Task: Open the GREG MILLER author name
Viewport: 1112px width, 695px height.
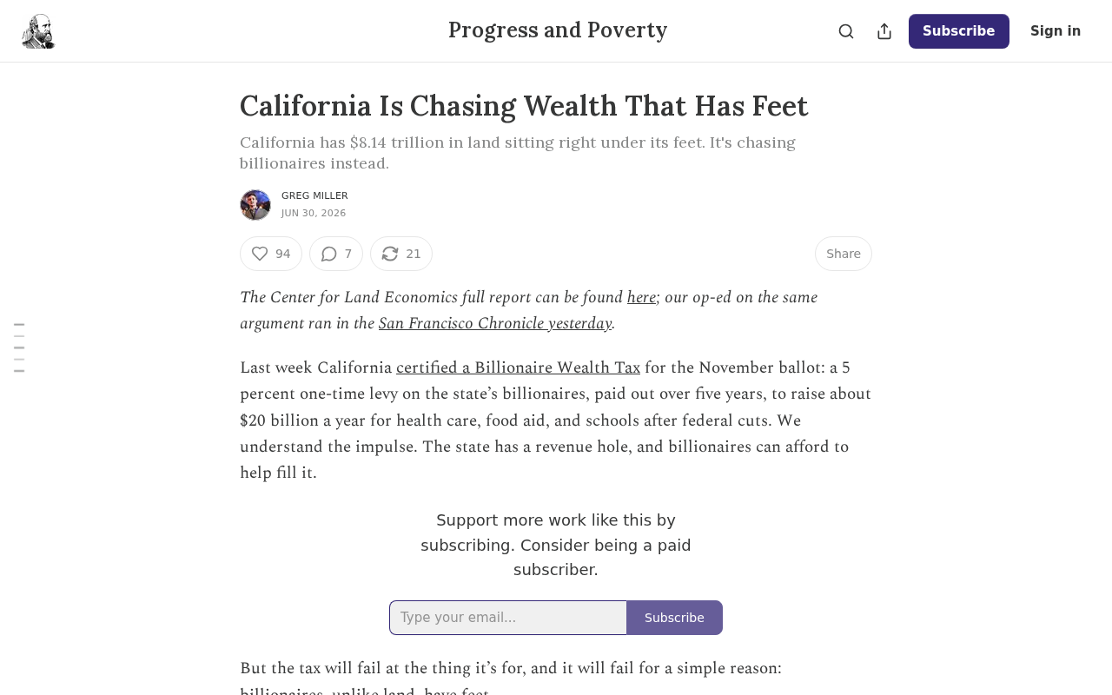Action: tap(314, 196)
